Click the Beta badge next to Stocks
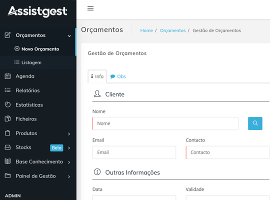The image size is (270, 200). [x=56, y=148]
